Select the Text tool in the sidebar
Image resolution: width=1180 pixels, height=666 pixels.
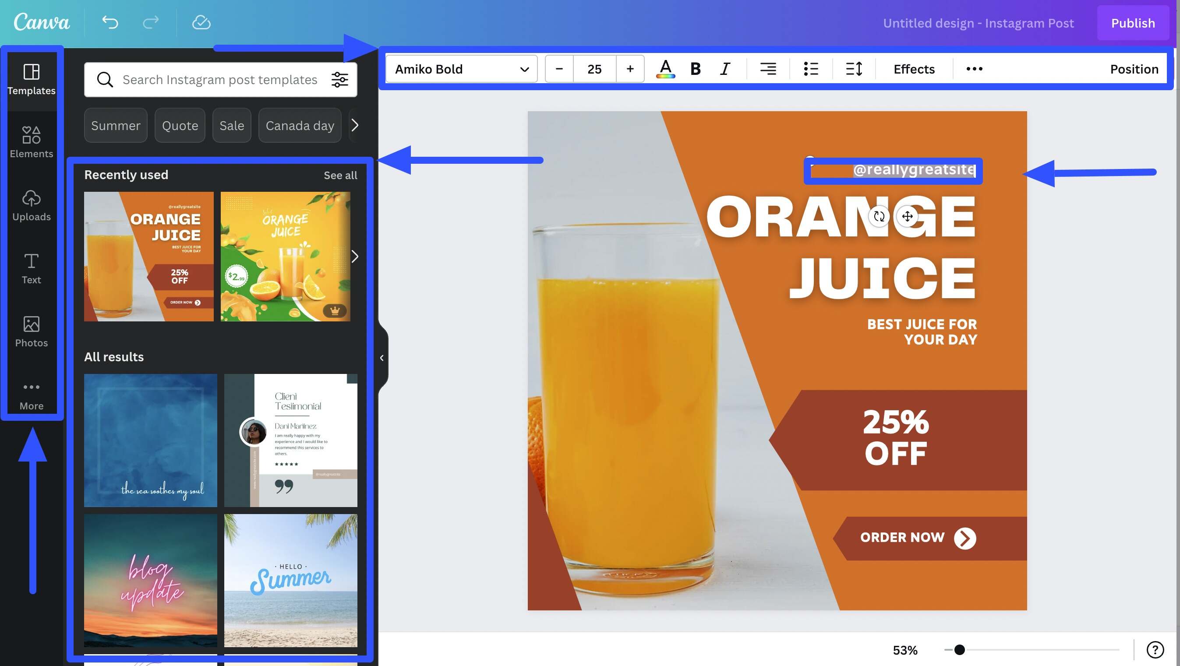point(31,268)
